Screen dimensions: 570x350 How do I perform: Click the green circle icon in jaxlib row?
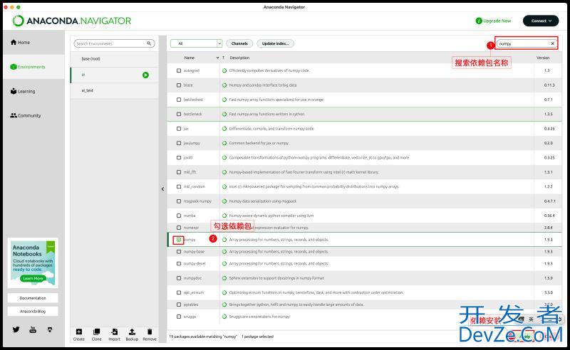[x=224, y=158]
